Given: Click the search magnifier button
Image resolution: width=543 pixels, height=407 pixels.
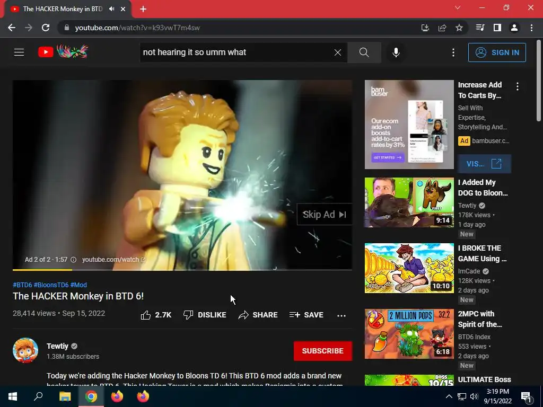Looking at the screenshot, I should [x=364, y=52].
